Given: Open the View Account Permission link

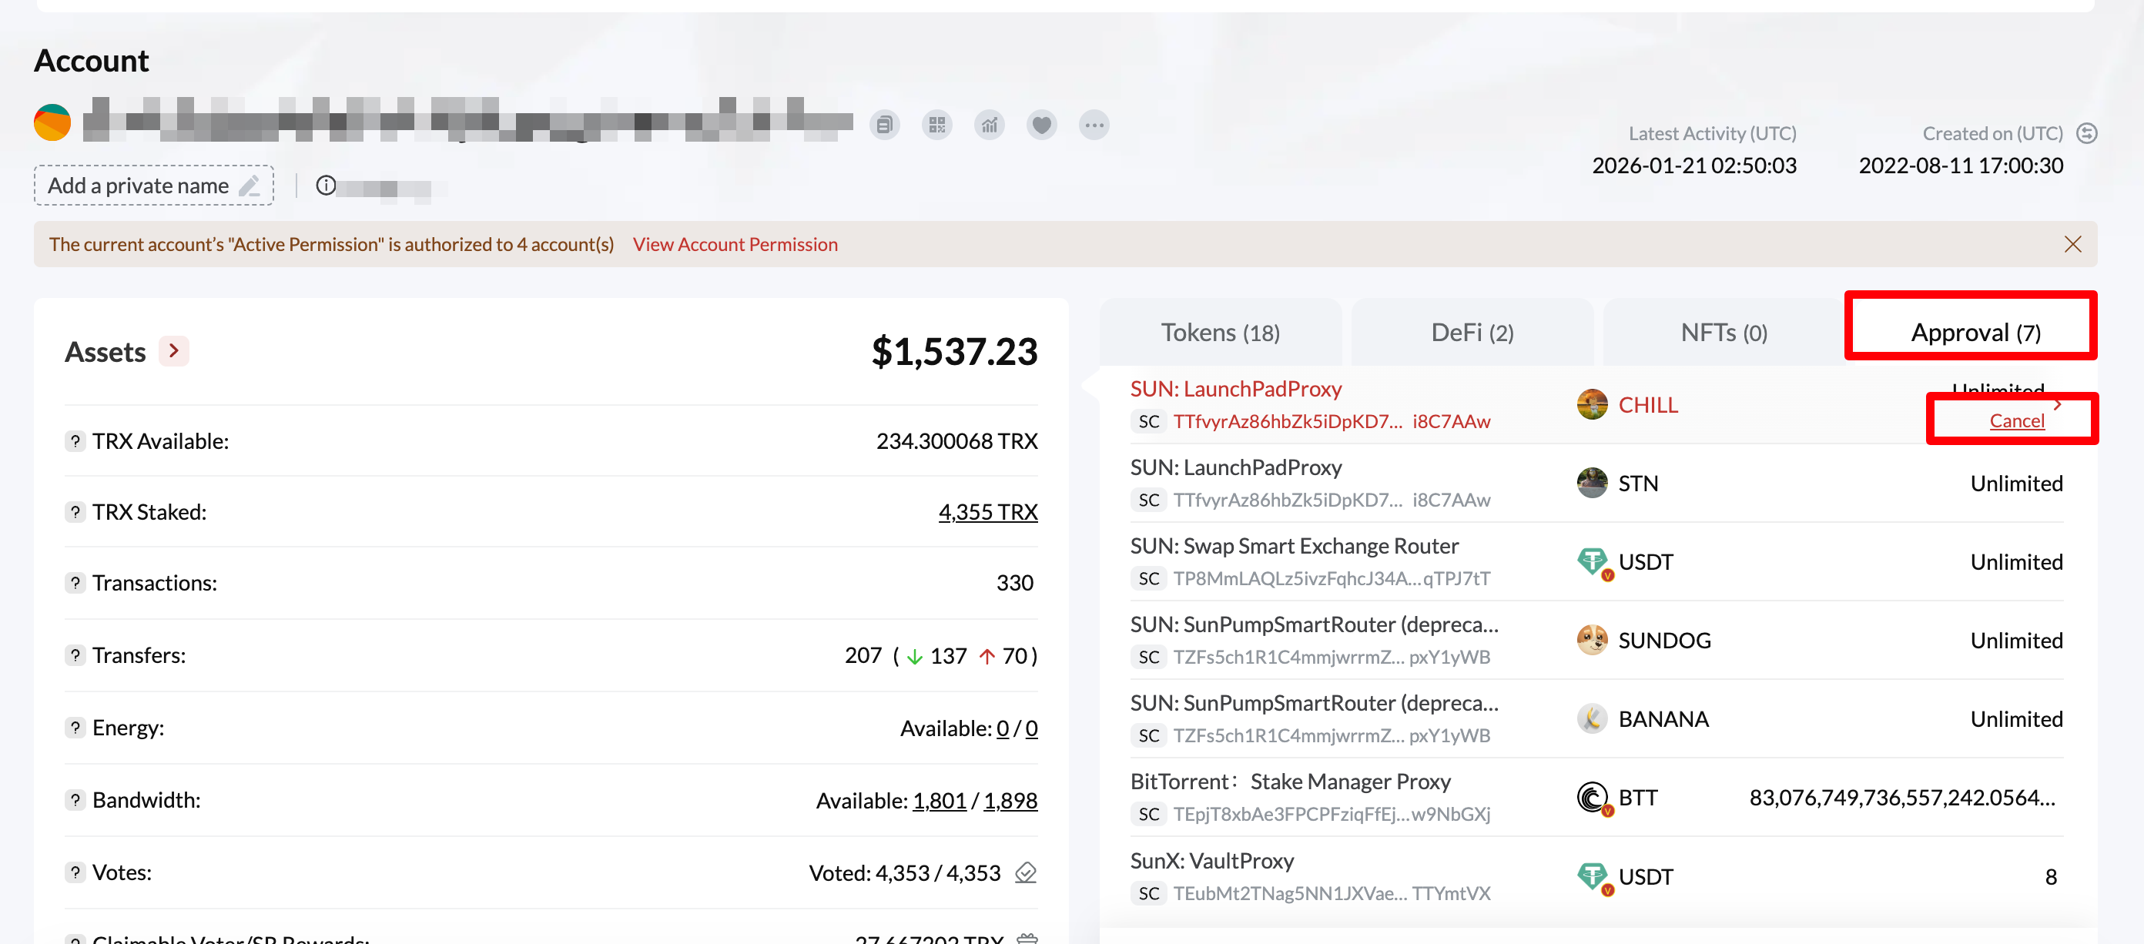Looking at the screenshot, I should click(735, 244).
